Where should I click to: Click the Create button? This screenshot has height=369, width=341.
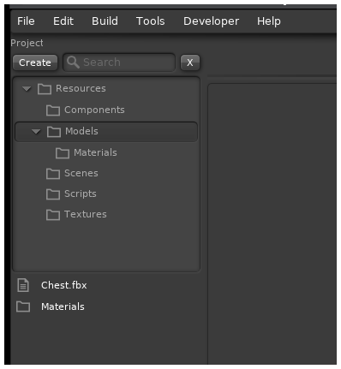point(35,62)
